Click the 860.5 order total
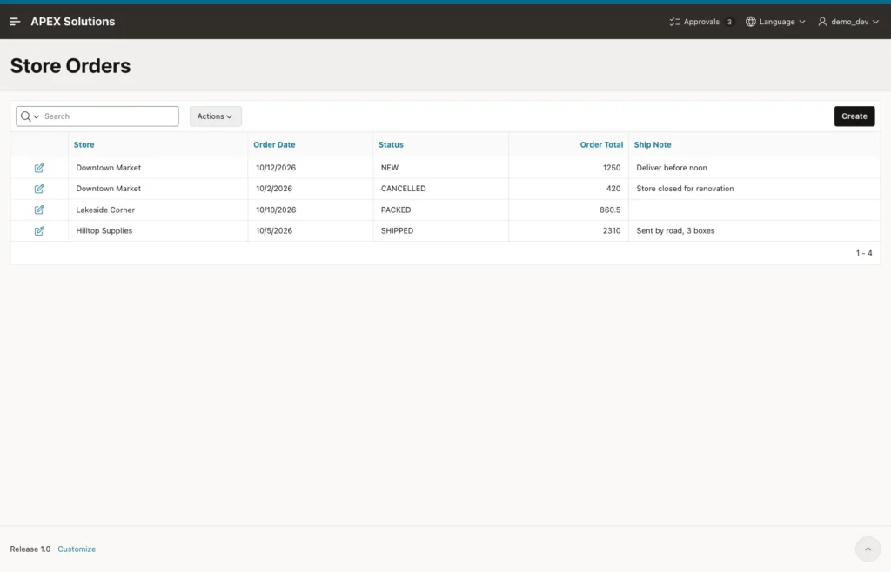Screen dimensions: 891x572 click(610, 210)
